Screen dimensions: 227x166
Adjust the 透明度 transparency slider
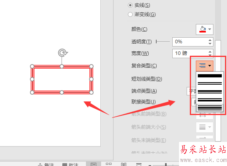[x=163, y=42]
